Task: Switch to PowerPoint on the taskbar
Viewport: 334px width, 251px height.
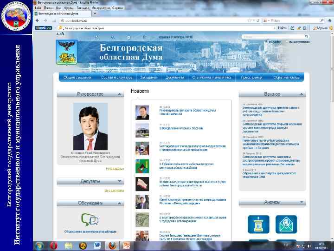Action: tap(127, 246)
